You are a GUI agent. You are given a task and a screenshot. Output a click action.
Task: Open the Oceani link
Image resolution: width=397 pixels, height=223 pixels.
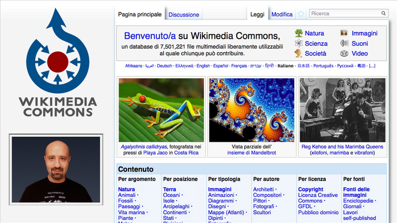(x=171, y=195)
